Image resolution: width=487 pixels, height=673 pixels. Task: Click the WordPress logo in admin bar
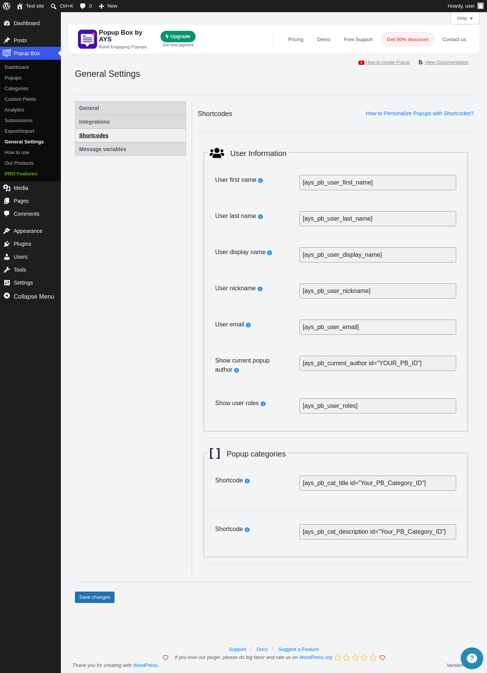coord(6,6)
